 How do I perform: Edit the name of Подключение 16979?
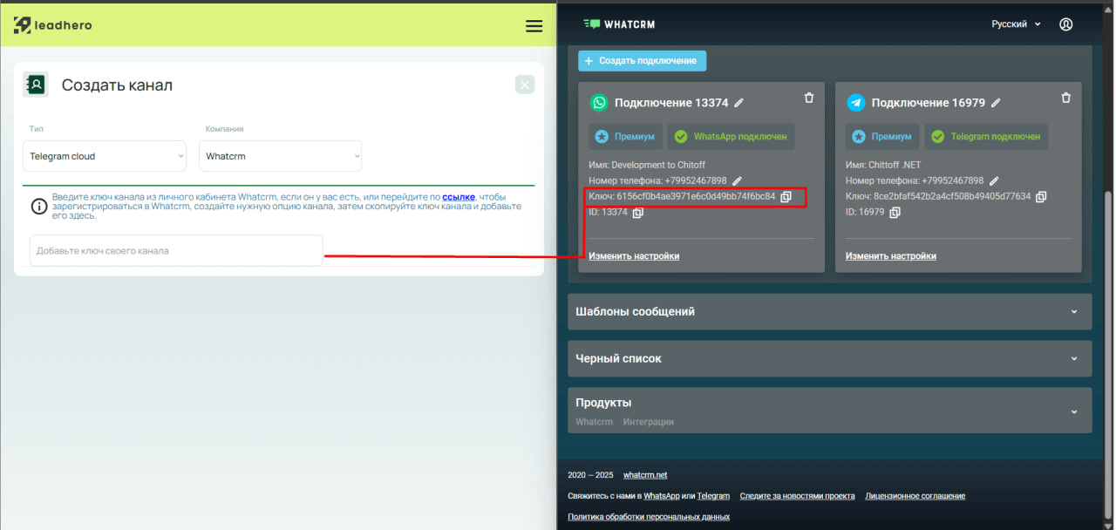point(996,103)
